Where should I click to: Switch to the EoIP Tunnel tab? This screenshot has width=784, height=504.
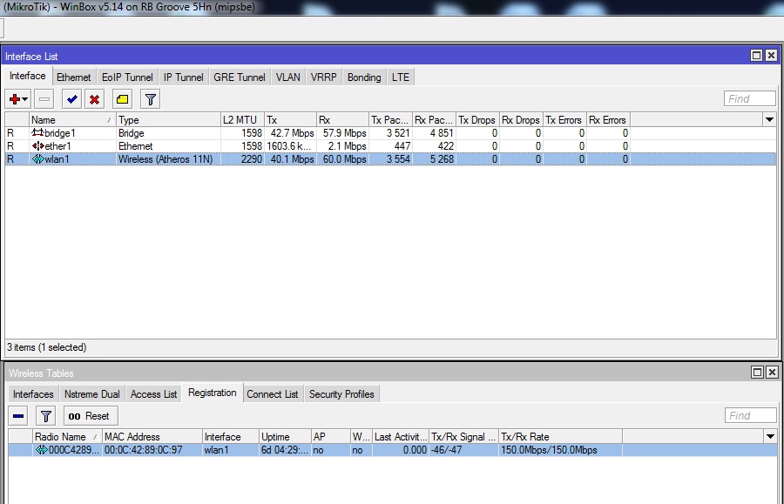pyautogui.click(x=127, y=77)
